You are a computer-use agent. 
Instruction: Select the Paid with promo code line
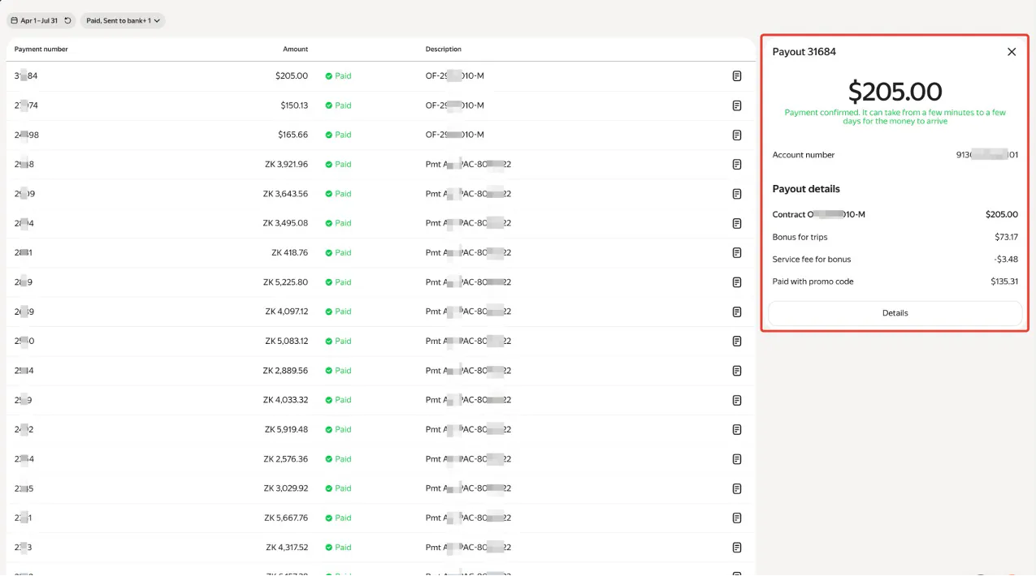pyautogui.click(x=895, y=282)
